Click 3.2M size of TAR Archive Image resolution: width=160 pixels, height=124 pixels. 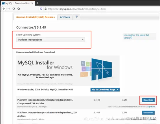124,100
